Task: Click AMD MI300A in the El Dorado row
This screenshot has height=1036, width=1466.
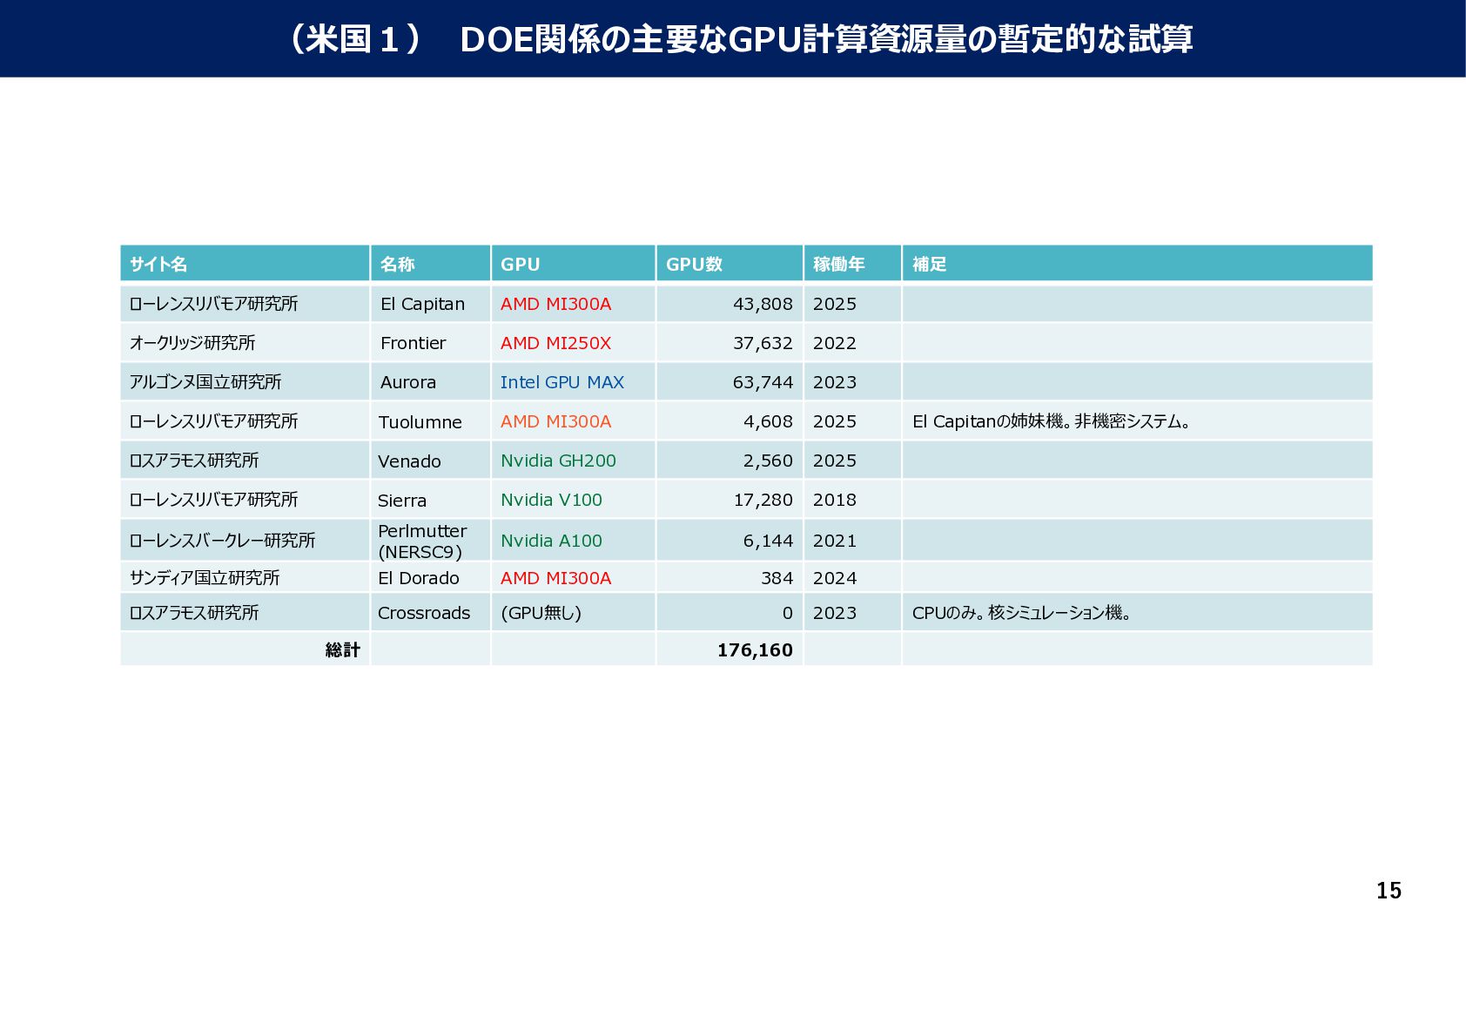Action: (555, 578)
